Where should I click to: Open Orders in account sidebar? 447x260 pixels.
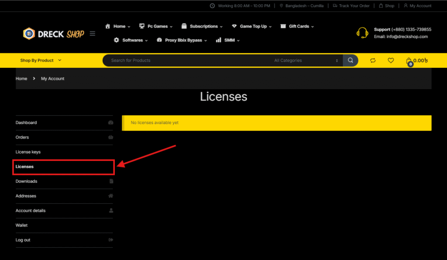[65, 137]
